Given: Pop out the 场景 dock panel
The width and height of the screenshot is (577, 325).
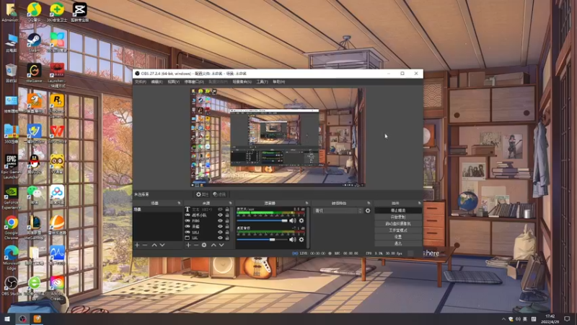Looking at the screenshot, I should (x=179, y=203).
